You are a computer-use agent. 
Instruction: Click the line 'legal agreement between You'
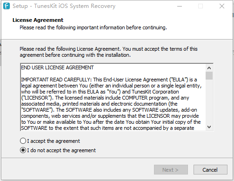[111, 86]
